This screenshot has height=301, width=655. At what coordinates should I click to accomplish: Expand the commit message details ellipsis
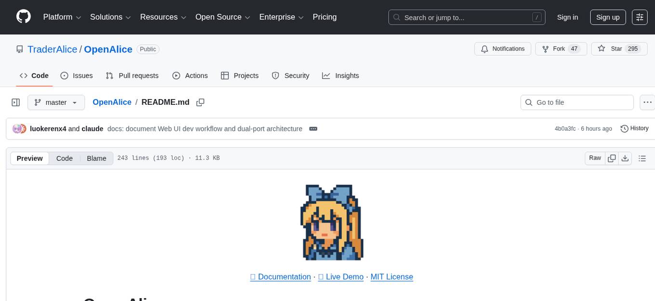tap(313, 128)
